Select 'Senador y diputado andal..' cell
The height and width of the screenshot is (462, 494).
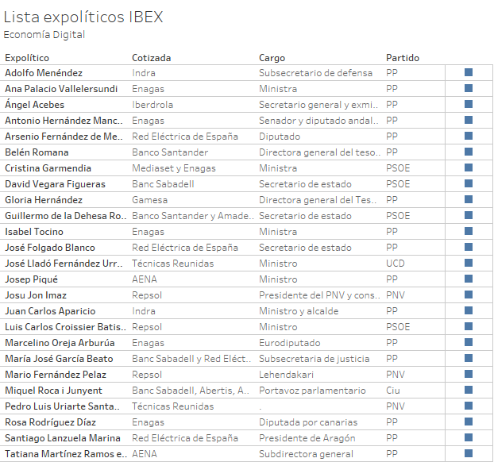coord(318,121)
